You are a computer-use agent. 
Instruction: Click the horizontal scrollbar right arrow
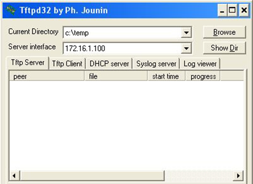tap(238, 176)
